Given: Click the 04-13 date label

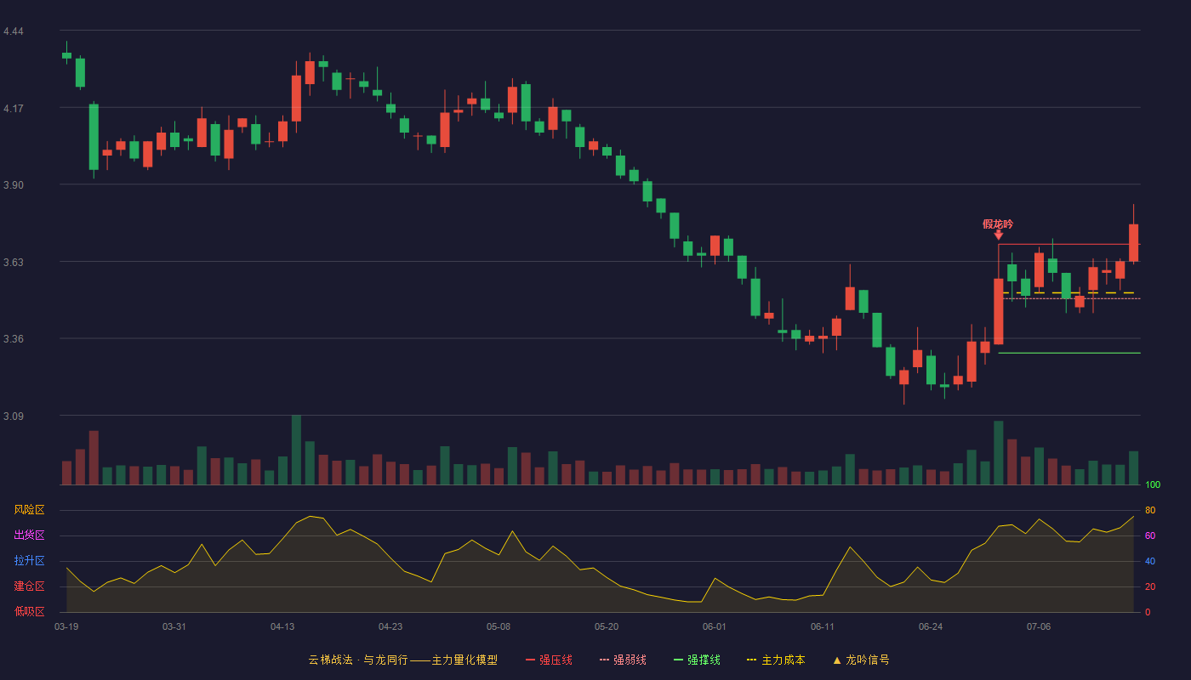Looking at the screenshot, I should [282, 626].
